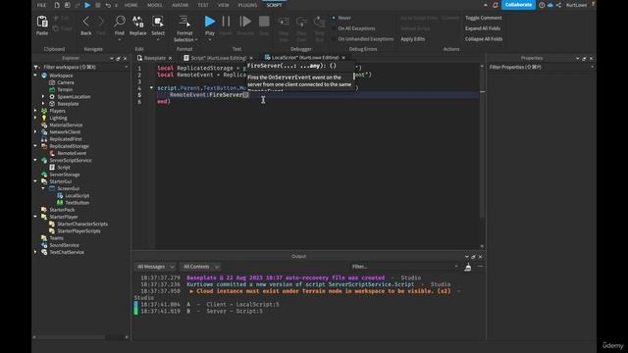Click the Stop test button

(264, 22)
